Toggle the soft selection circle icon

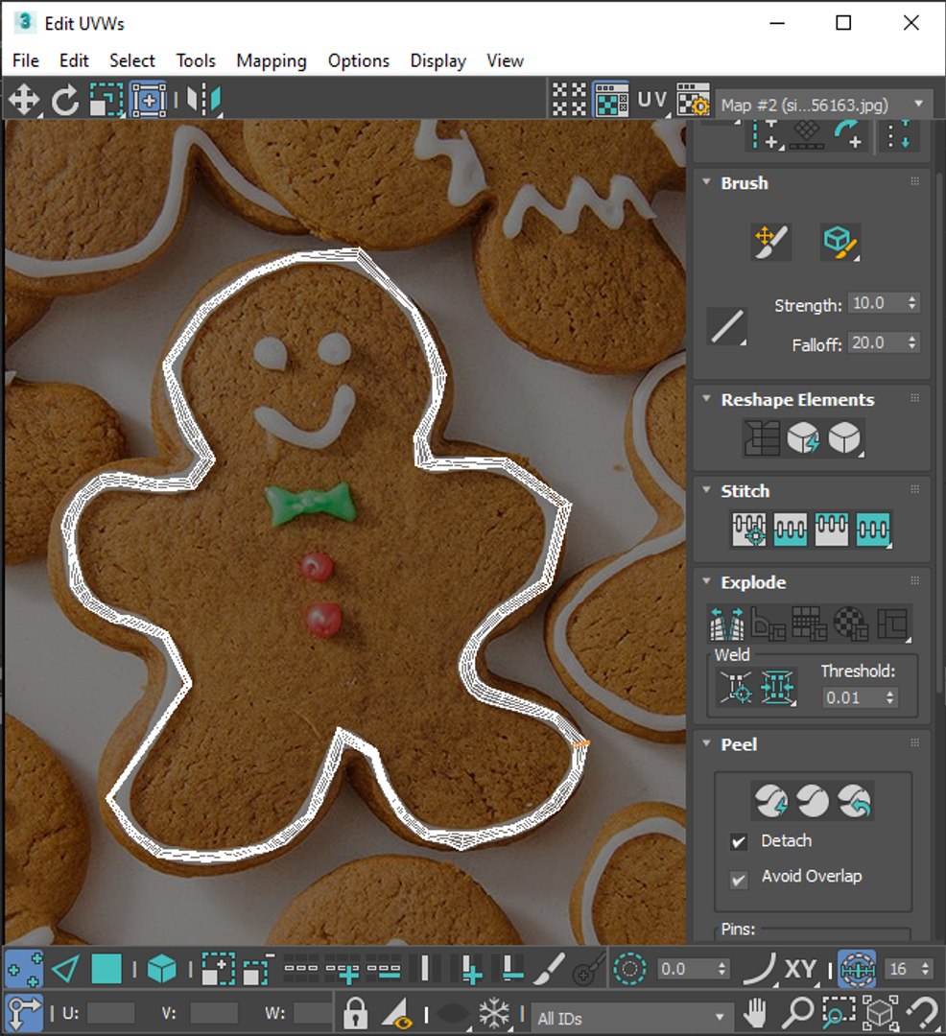tap(628, 970)
